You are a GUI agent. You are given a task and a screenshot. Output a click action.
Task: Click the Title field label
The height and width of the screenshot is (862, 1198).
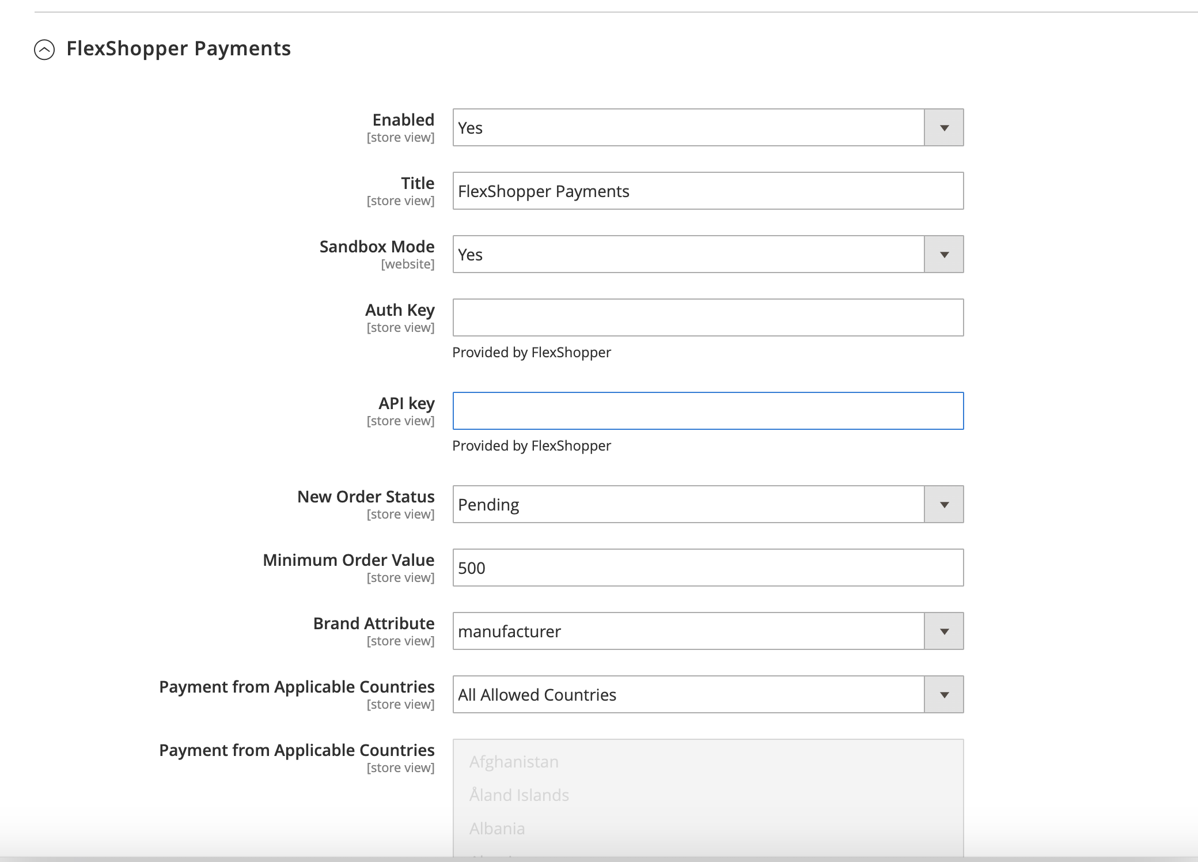[x=418, y=183]
